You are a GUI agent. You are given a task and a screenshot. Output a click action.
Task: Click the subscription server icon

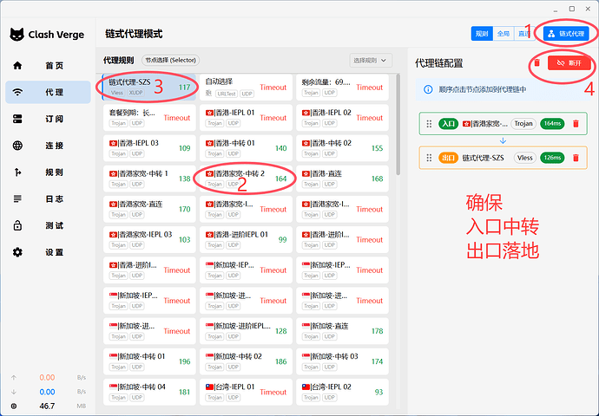coord(17,119)
